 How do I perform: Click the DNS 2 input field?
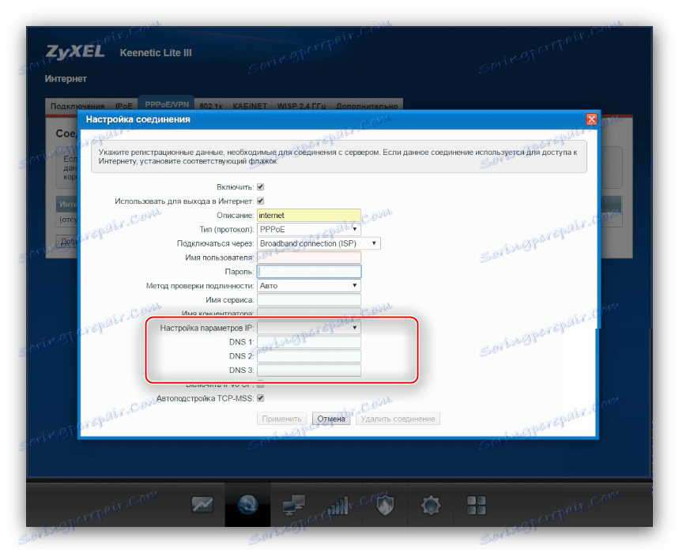(309, 356)
